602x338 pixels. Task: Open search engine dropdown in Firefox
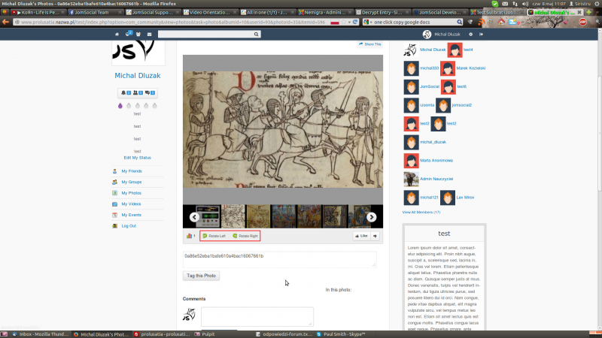[x=367, y=23]
